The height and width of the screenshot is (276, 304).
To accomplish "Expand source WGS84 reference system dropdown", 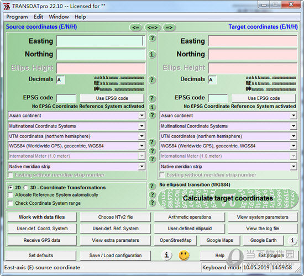I will click(141, 146).
